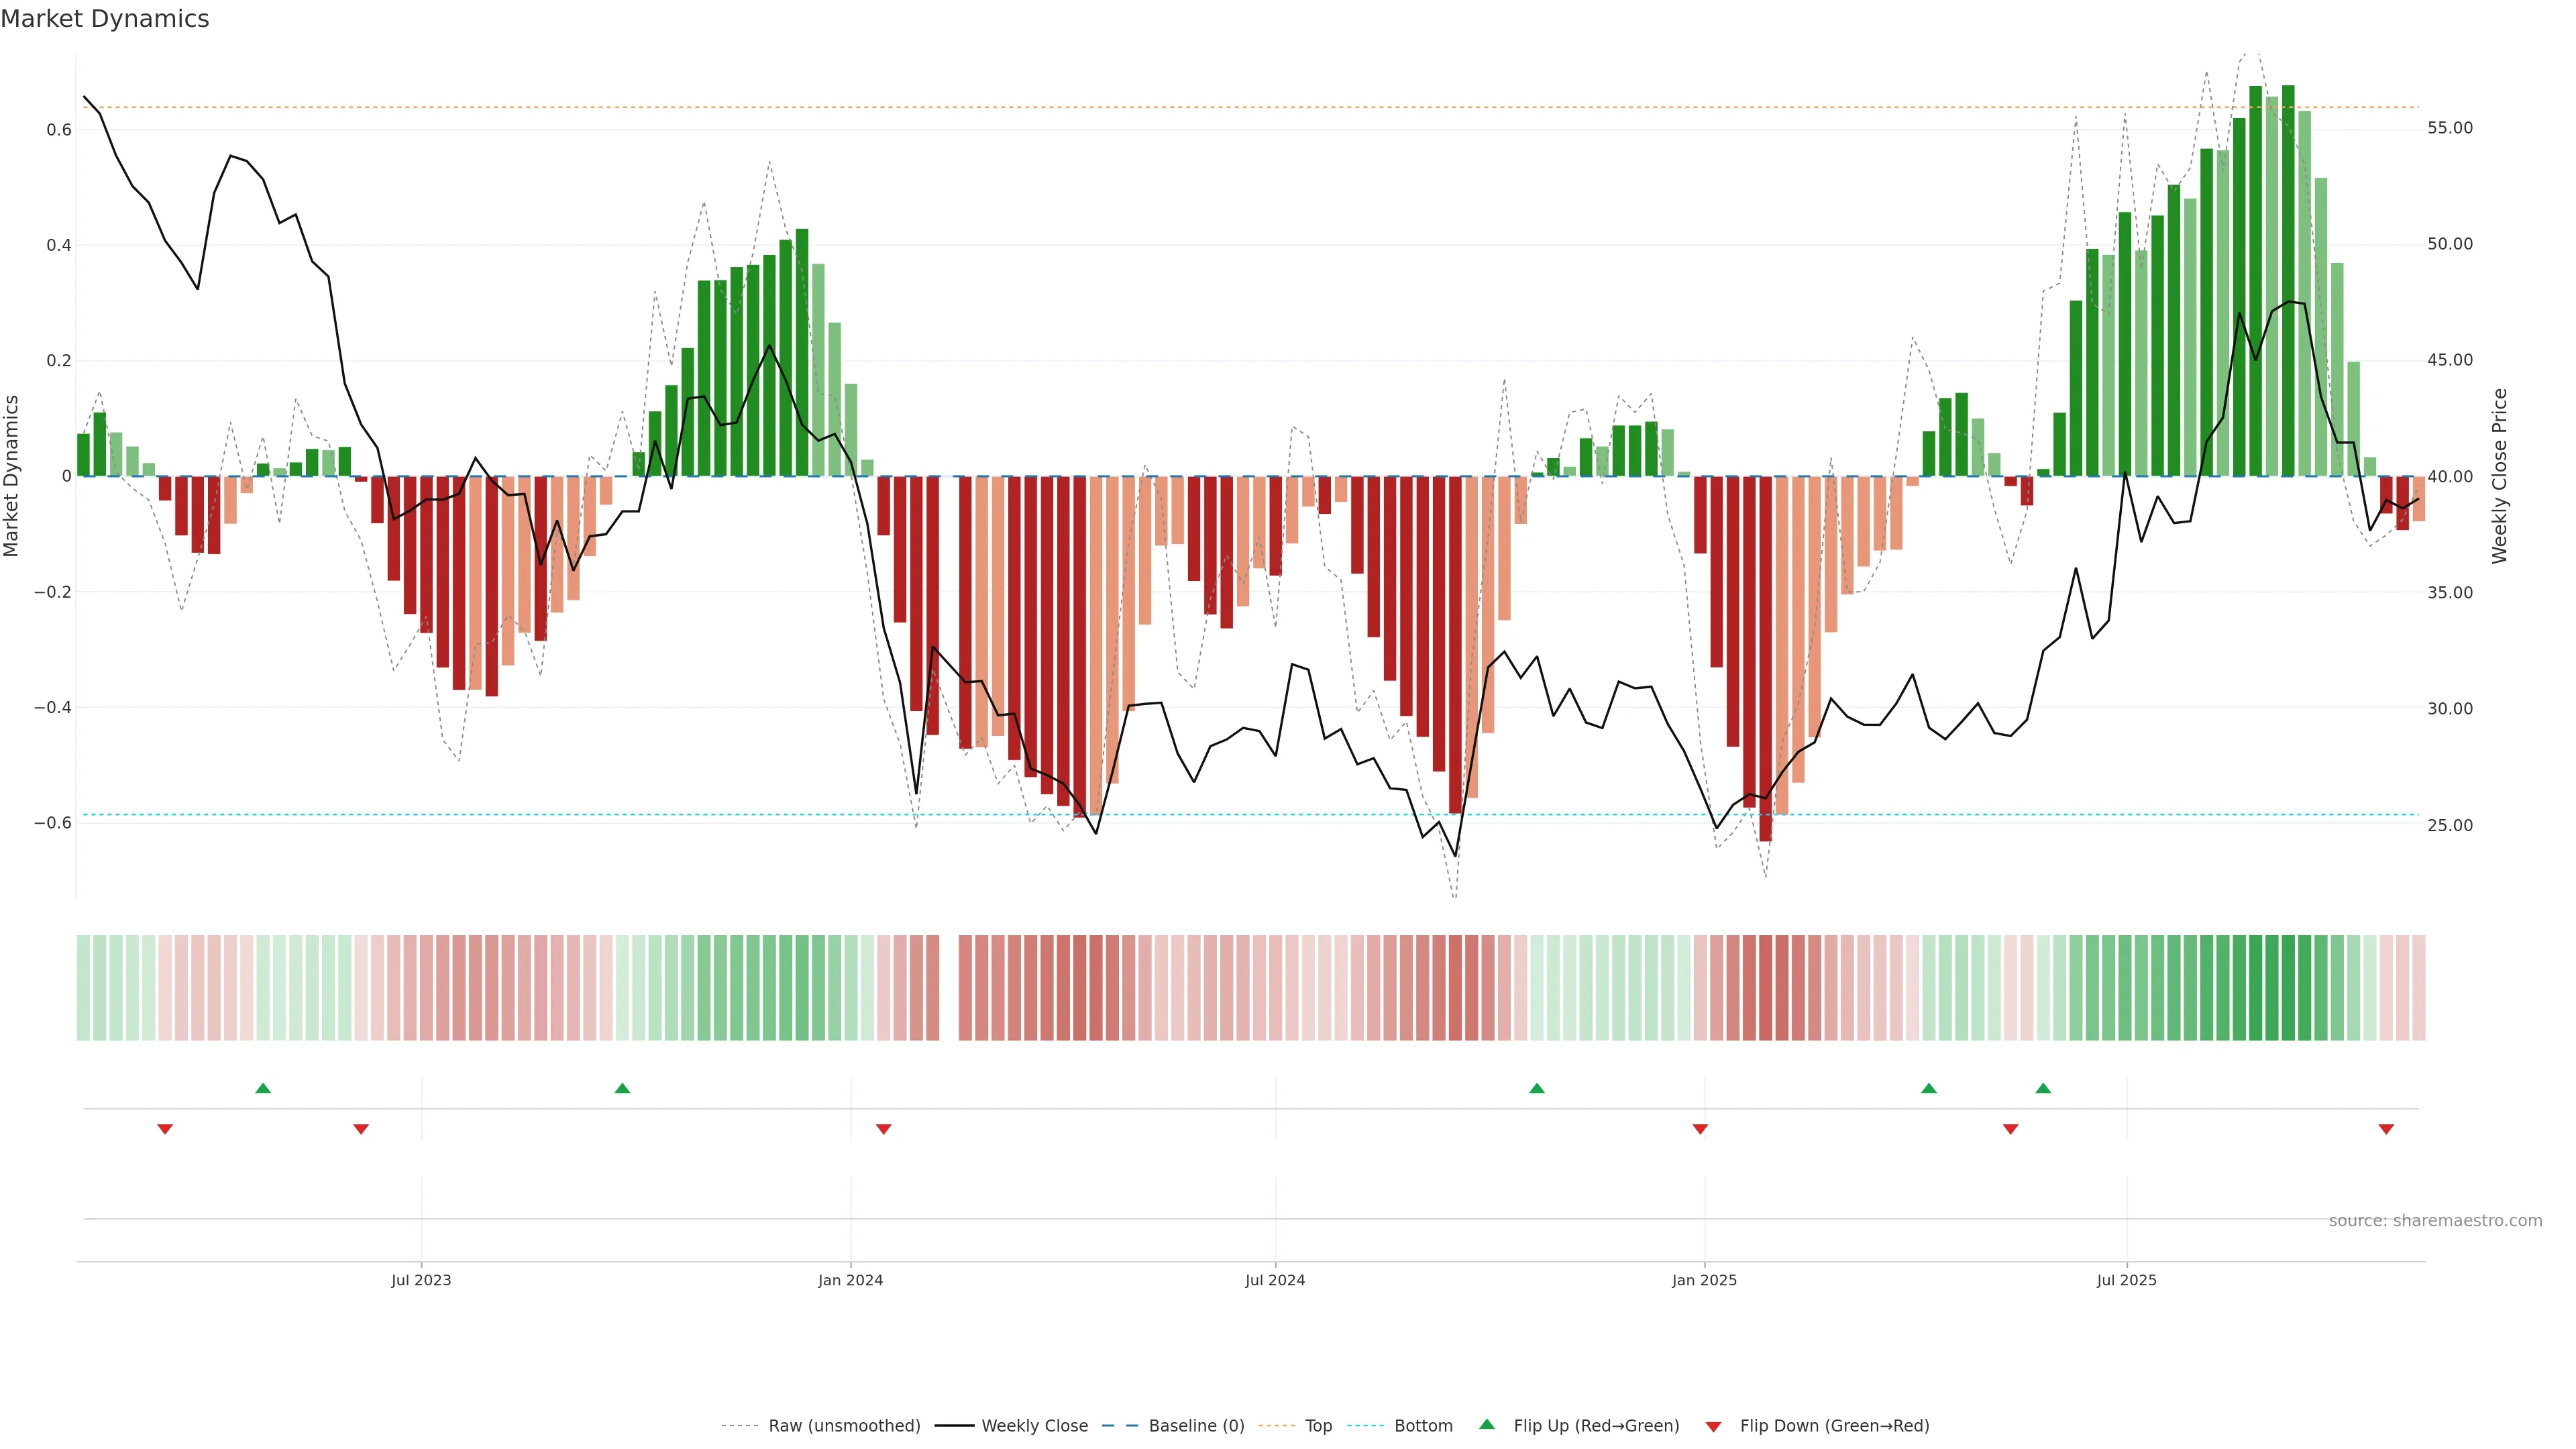
Task: Toggle the Baseline (0) legend entry
Action: click(x=1196, y=1426)
